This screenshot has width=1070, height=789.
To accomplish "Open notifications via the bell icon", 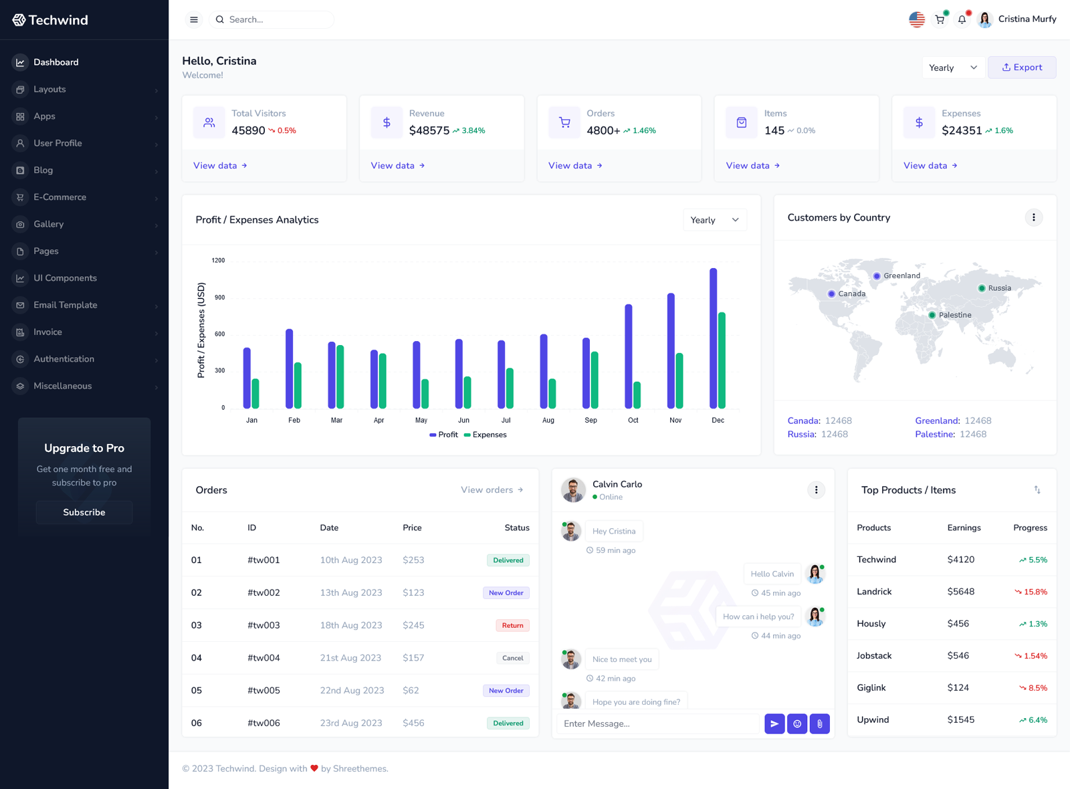I will pos(962,19).
